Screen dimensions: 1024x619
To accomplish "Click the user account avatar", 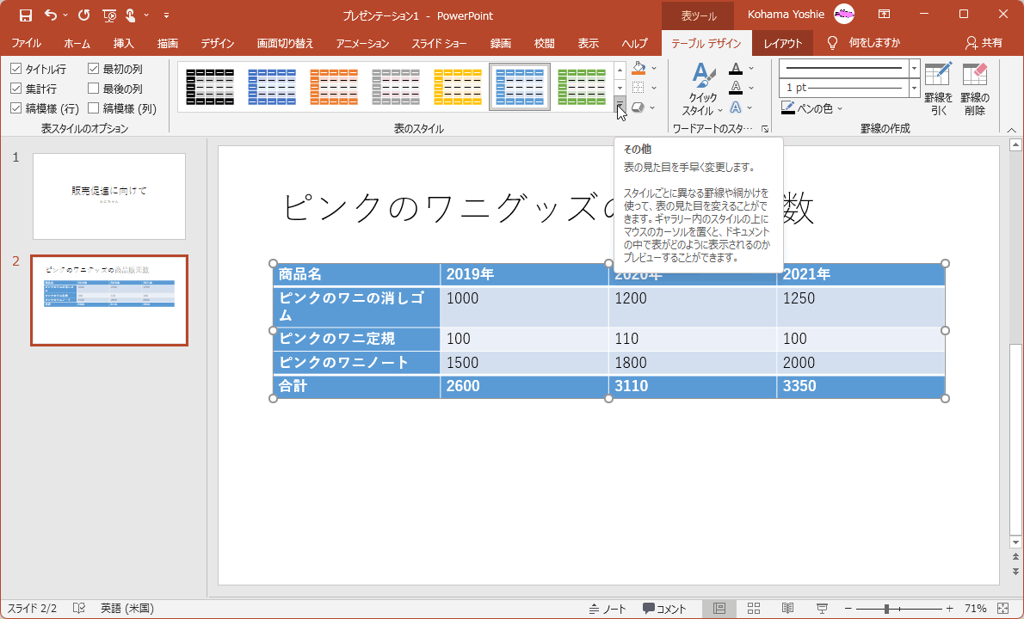I will (844, 14).
